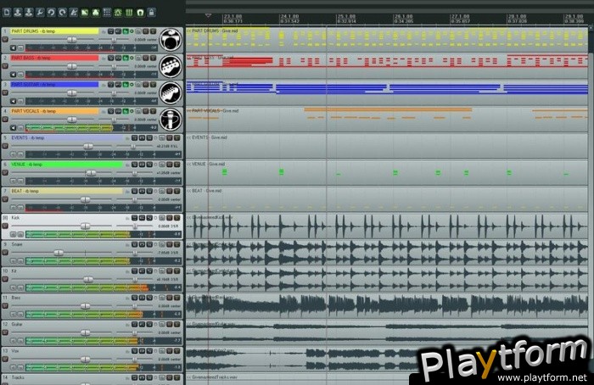
Task: Select the PART VOCALS Give.mid item in timeline
Action: (386, 119)
